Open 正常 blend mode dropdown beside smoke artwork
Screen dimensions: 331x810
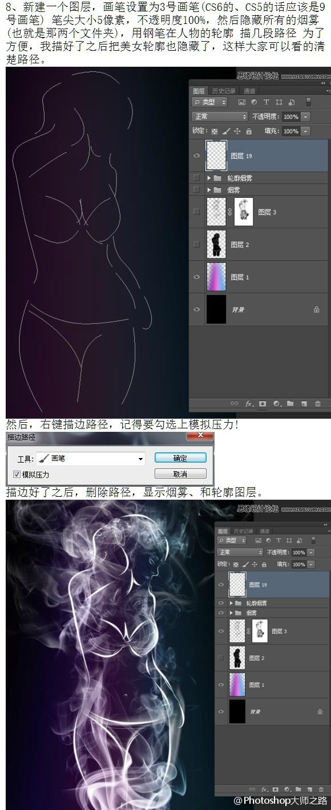(240, 552)
